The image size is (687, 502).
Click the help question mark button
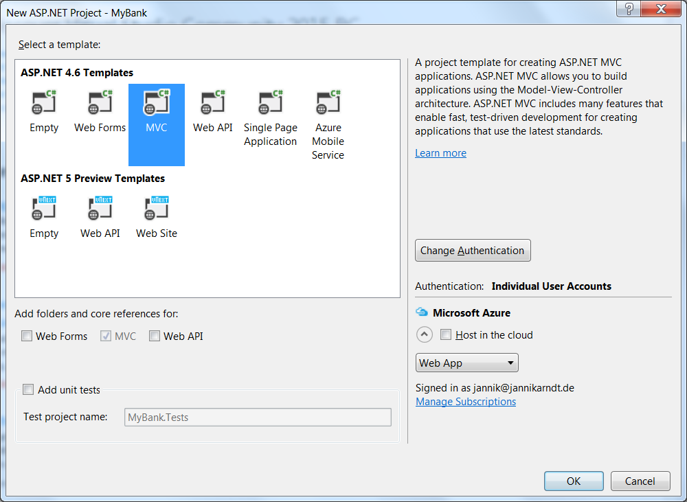629,9
